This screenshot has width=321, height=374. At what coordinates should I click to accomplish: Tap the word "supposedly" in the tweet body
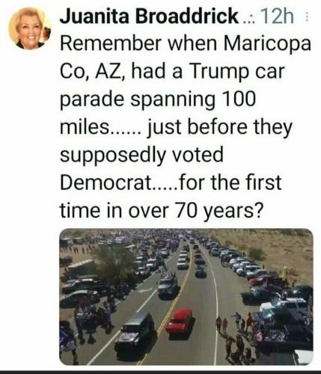click(x=113, y=156)
